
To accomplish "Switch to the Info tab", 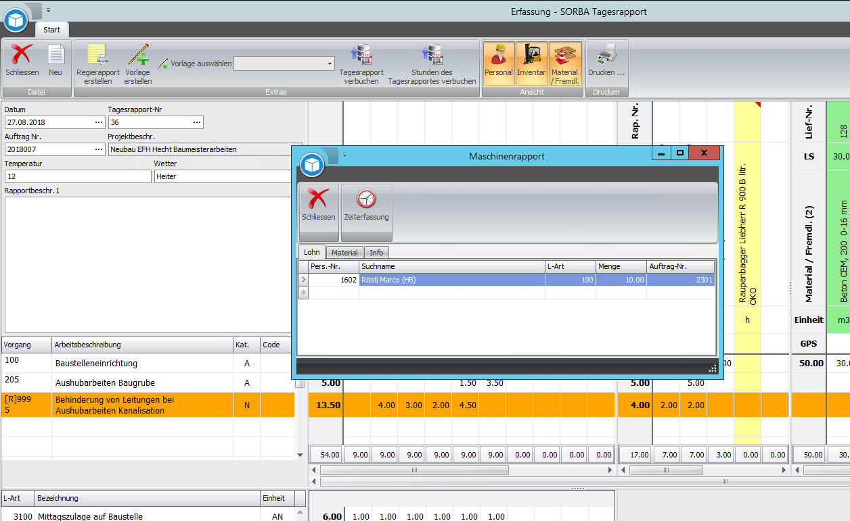I will click(376, 253).
